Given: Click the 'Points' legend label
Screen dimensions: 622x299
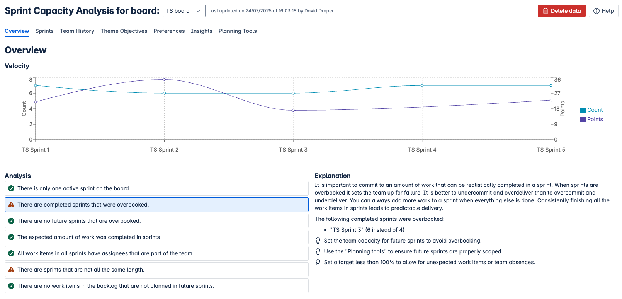Looking at the screenshot, I should coord(595,120).
